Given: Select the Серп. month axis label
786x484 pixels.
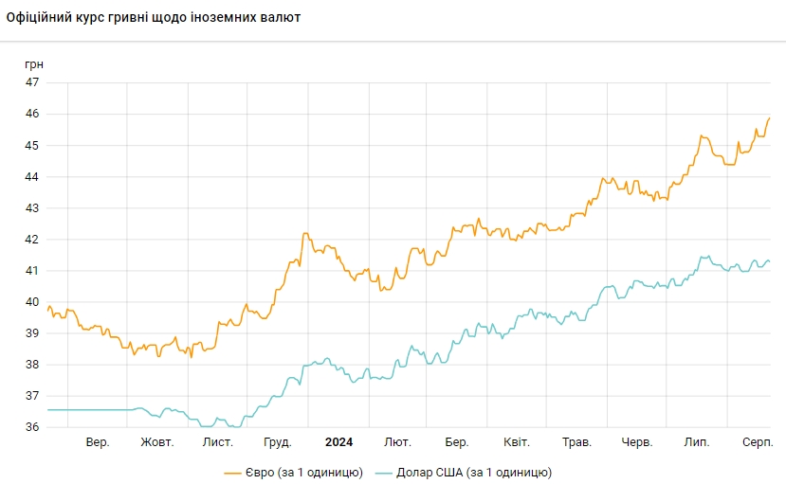Looking at the screenshot, I should coord(756,442).
